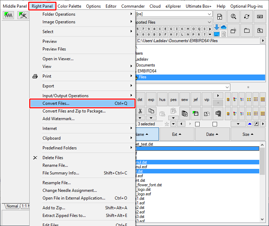Click the file list vertical scrollbar down arrow
This screenshot has width=269, height=226.
[x=262, y=219]
